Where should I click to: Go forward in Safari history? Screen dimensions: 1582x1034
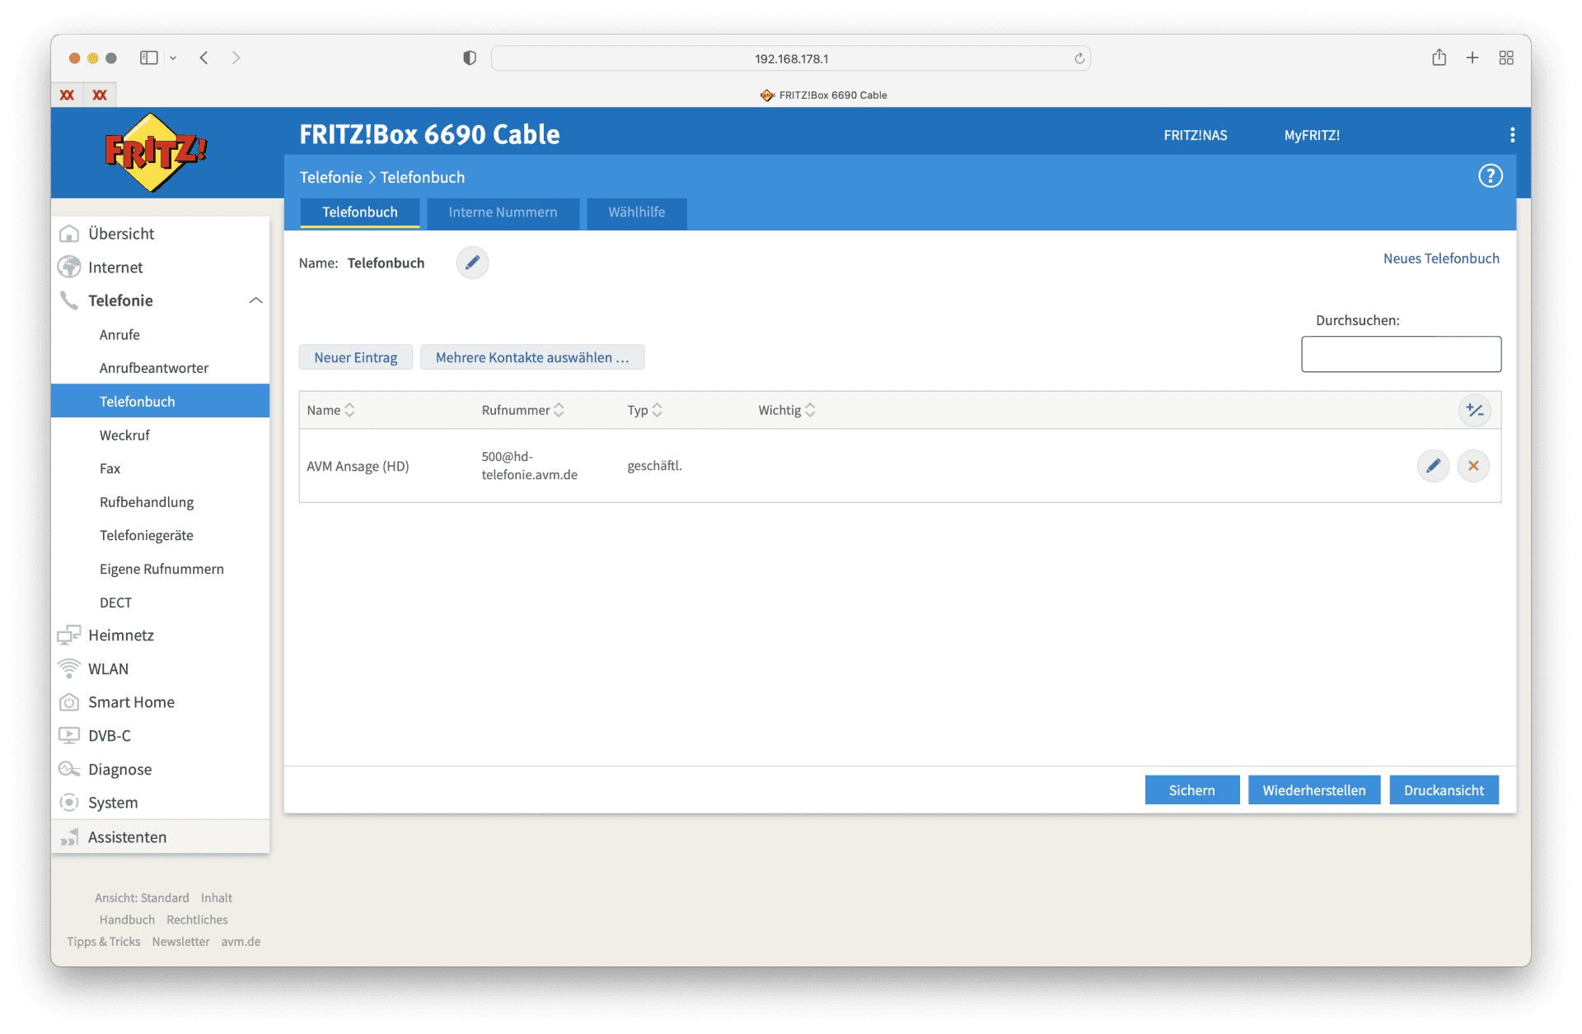point(236,58)
